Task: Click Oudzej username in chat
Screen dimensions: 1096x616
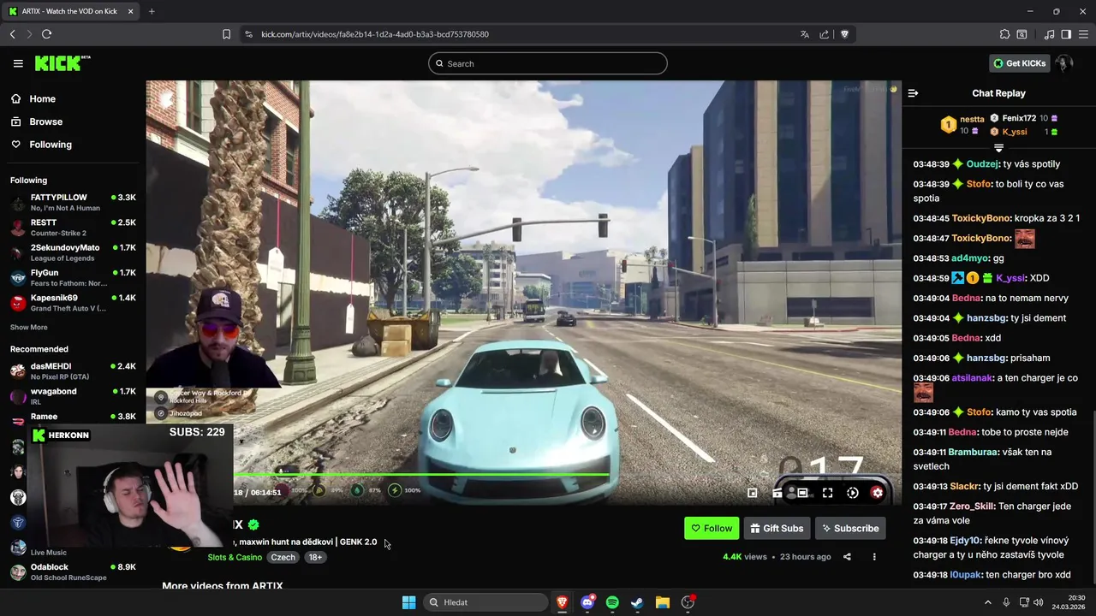Action: [x=983, y=164]
